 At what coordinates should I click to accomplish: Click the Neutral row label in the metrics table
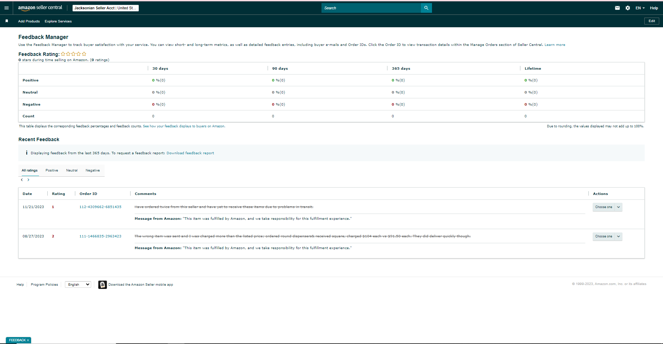coord(30,92)
